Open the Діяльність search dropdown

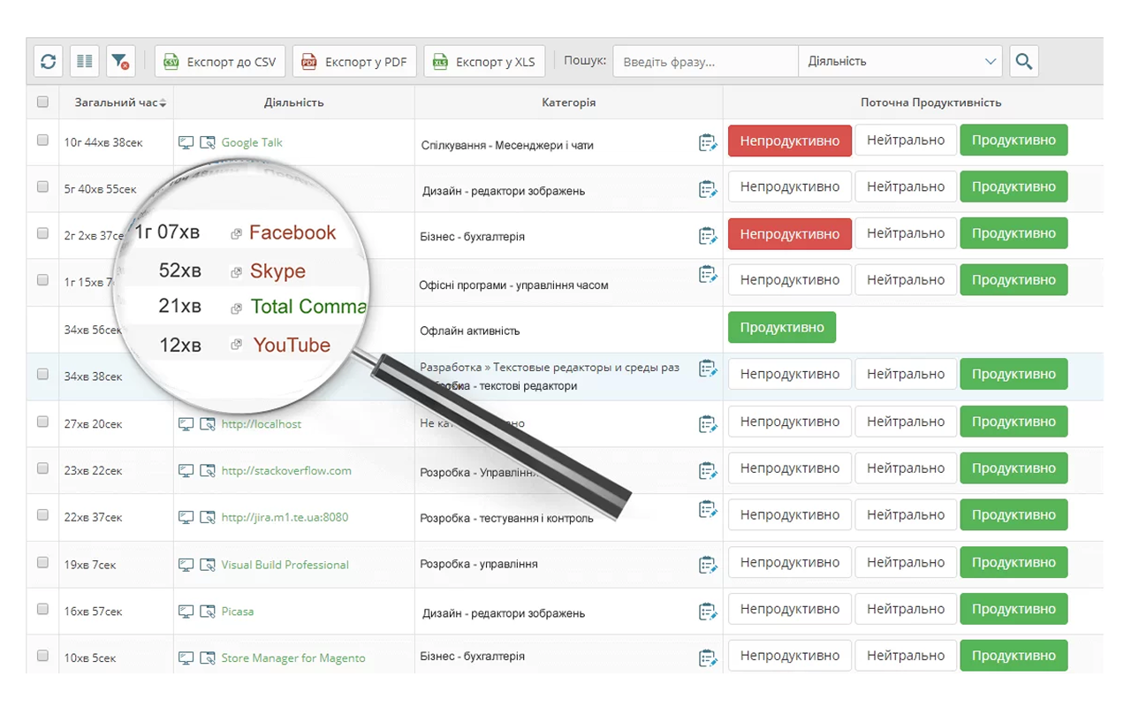(x=899, y=62)
